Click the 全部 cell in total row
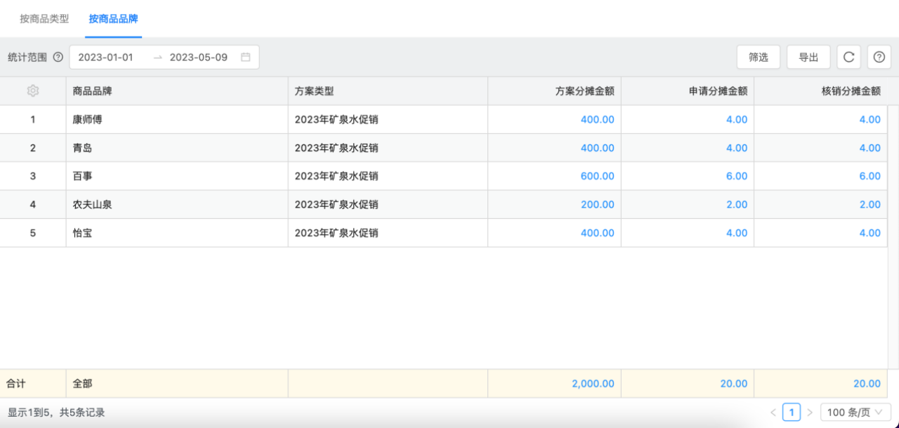The height and width of the screenshot is (428, 899). click(177, 384)
